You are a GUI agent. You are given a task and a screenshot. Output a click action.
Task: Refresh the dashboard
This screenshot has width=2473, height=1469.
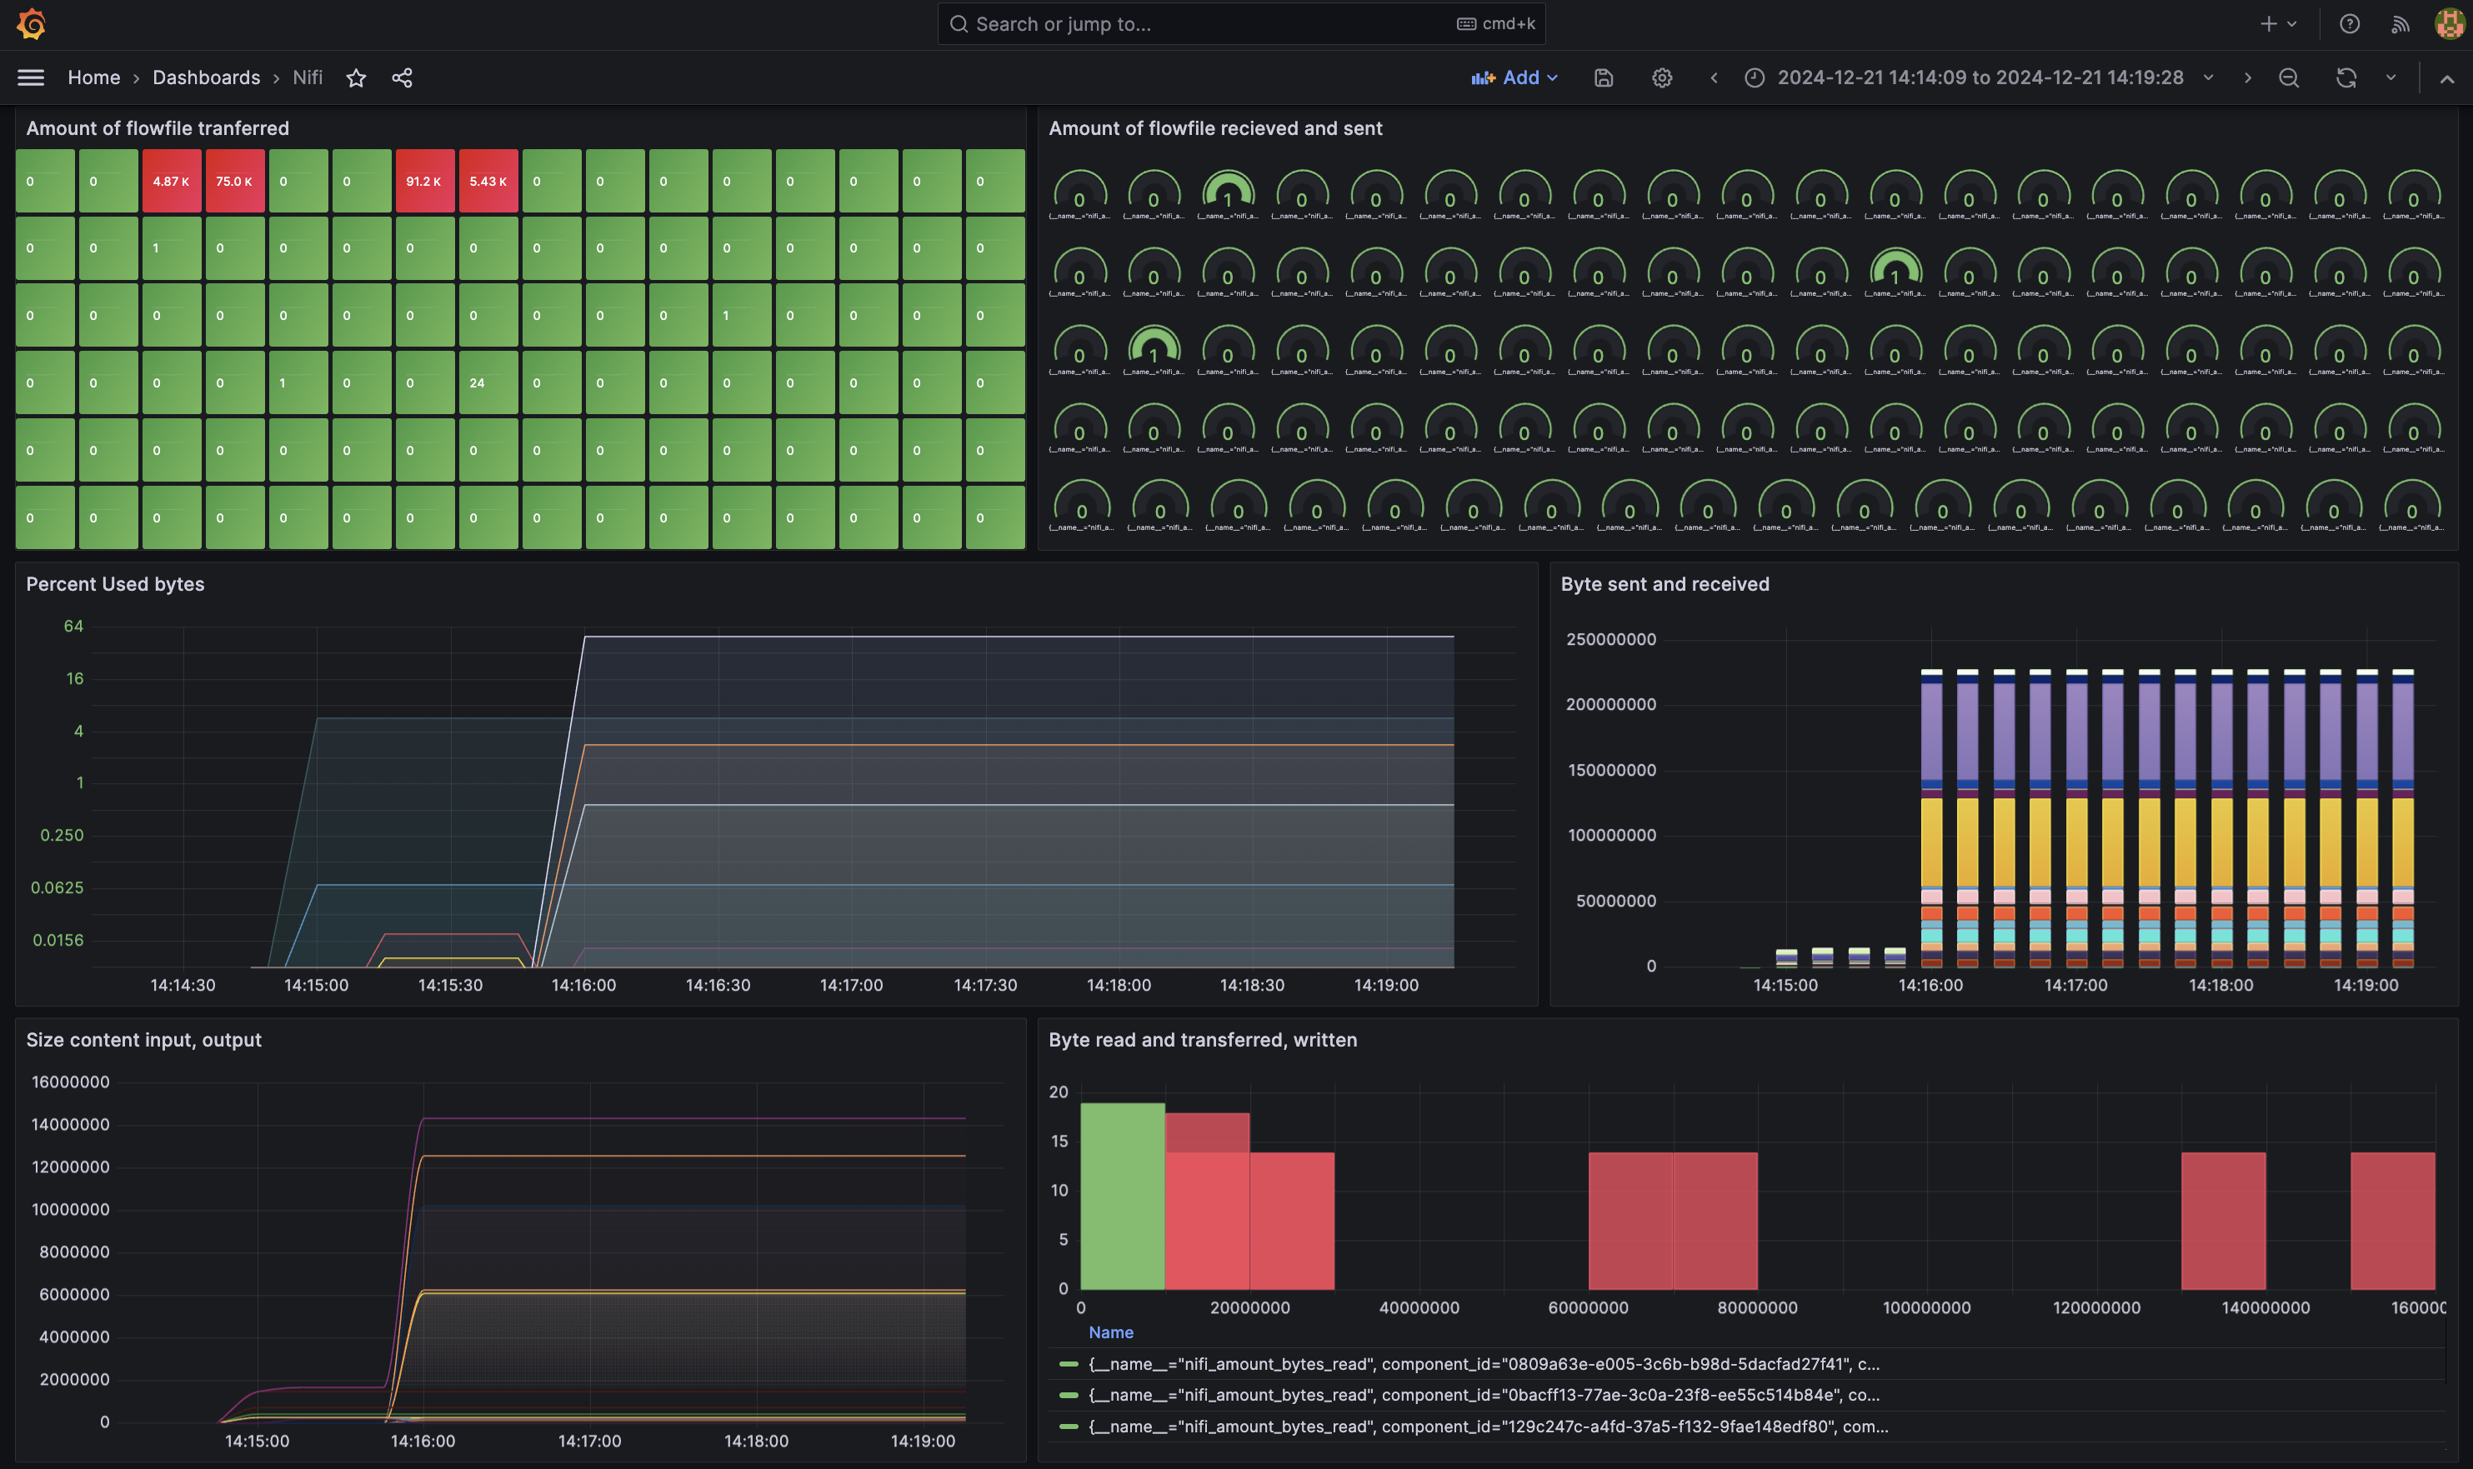tap(2346, 77)
